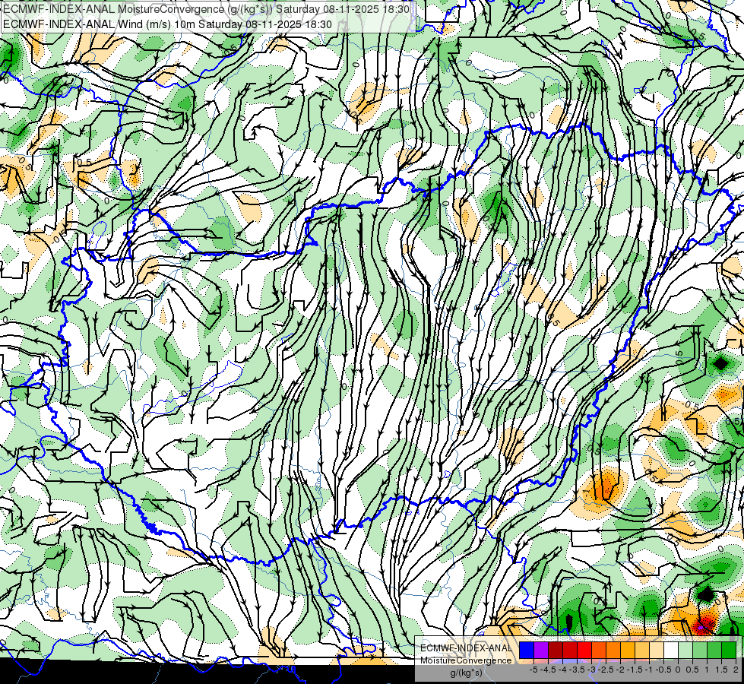Select the bright red swatch between -3.5 and -3
Viewport: 744px width, 684px height.
coord(584,651)
